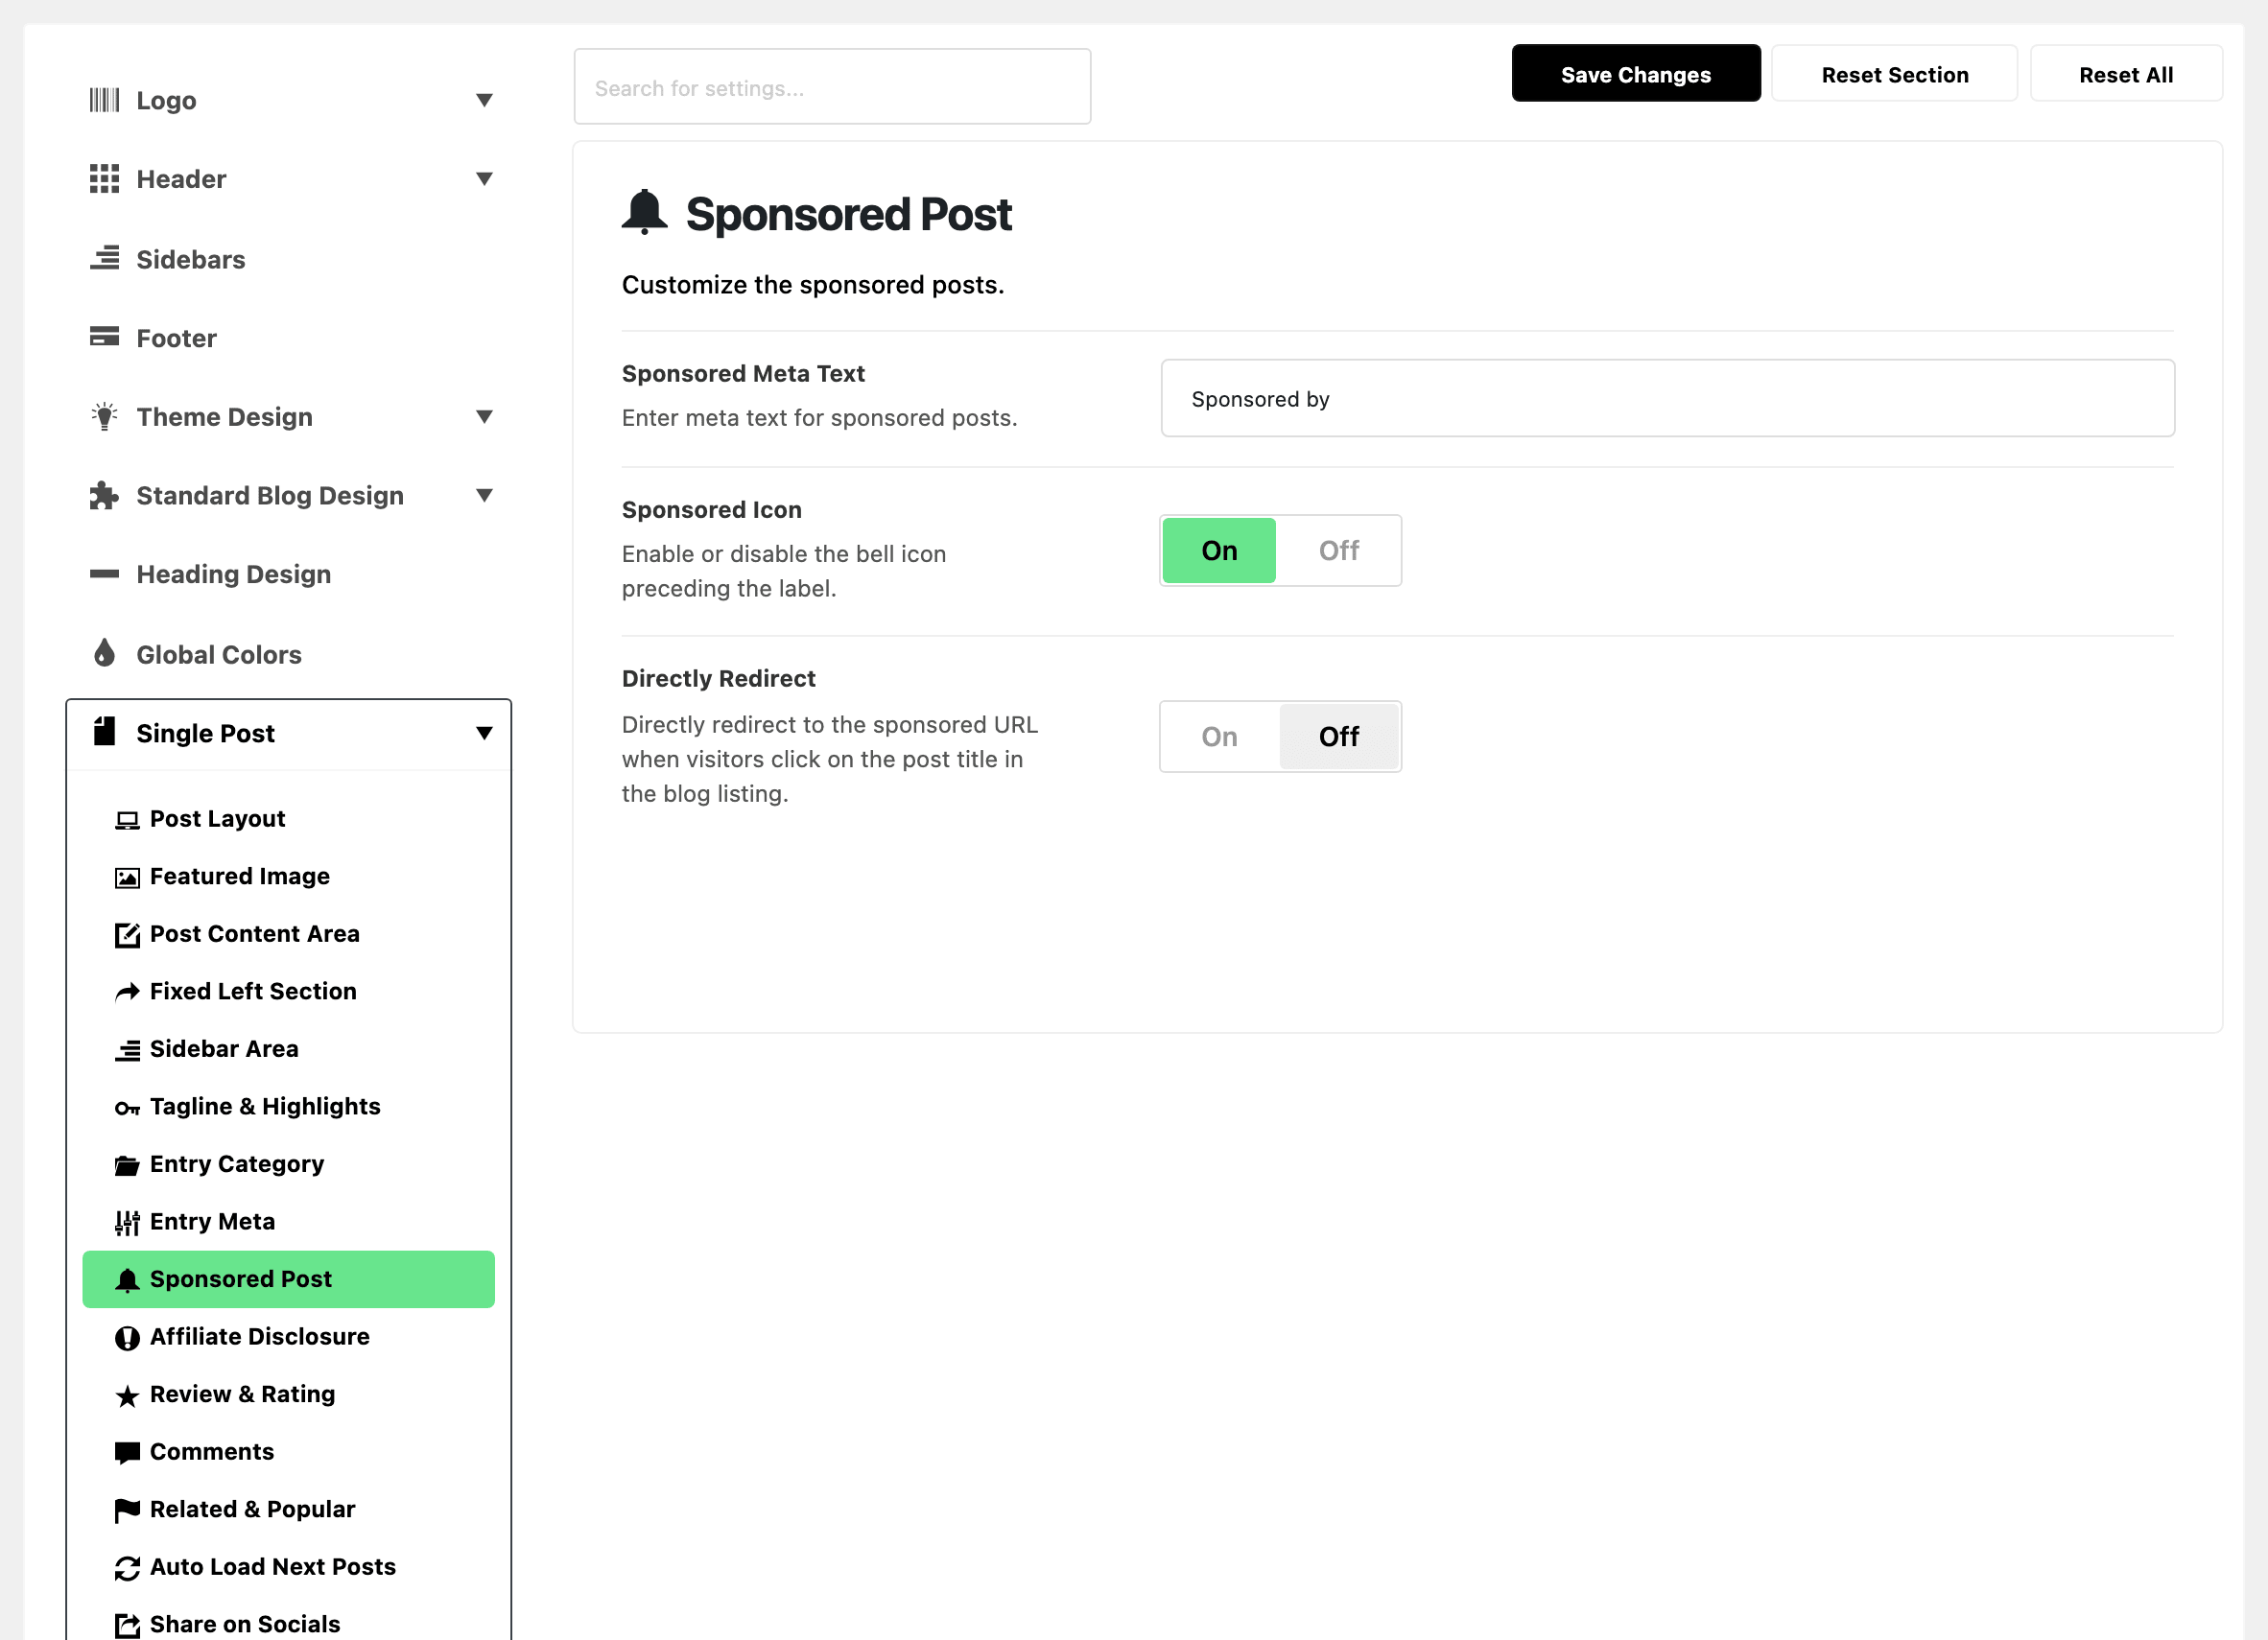Screen dimensions: 2268x1640
Task: Click the page icon beside Single Post
Action: [x=104, y=732]
